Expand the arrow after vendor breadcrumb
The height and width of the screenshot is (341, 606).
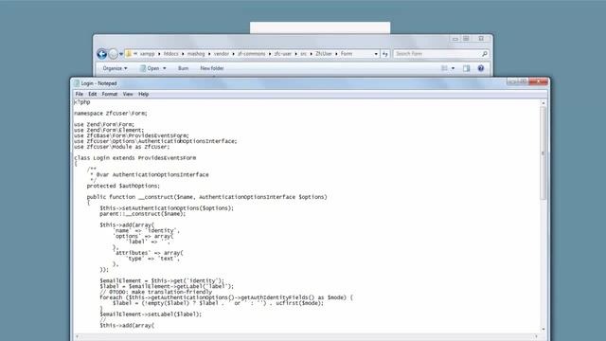pos(234,54)
